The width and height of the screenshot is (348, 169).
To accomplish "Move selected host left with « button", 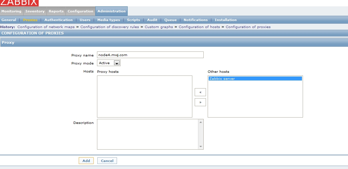I will (200, 92).
